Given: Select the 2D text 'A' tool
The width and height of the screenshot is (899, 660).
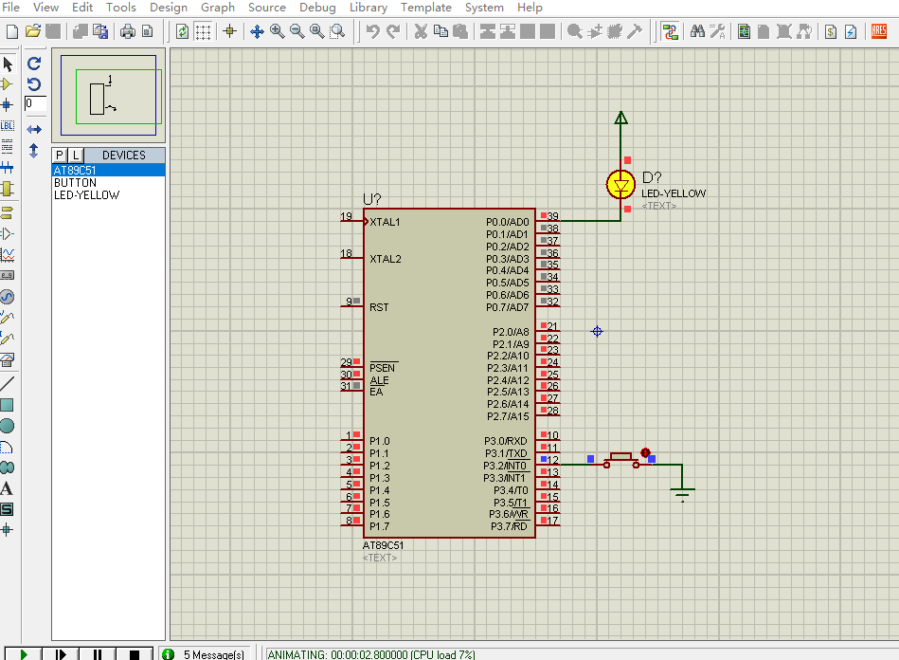Looking at the screenshot, I should tap(7, 489).
